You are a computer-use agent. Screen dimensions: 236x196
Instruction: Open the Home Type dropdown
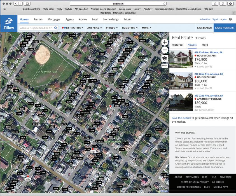pos(130,28)
